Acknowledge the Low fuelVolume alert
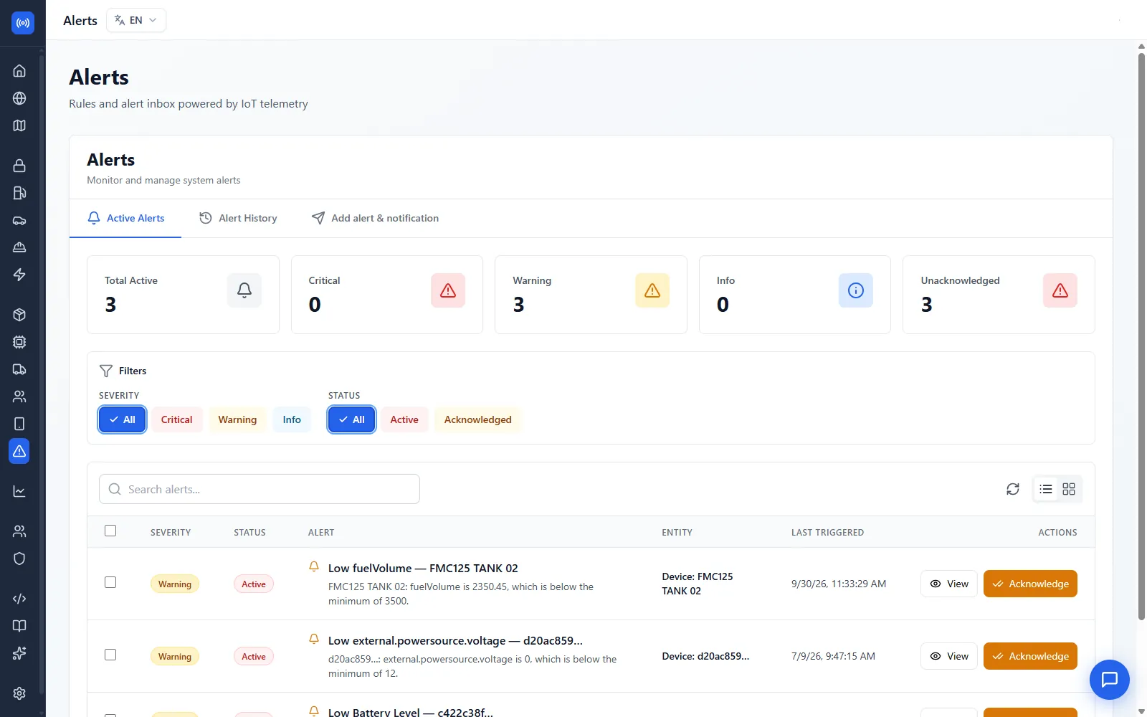Image resolution: width=1147 pixels, height=717 pixels. 1030,584
